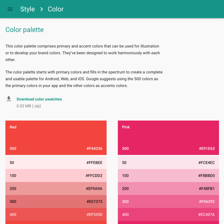Viewport: 224px width, 224px height.
Task: Select the Red 500 header swatch
Action: pos(56,138)
